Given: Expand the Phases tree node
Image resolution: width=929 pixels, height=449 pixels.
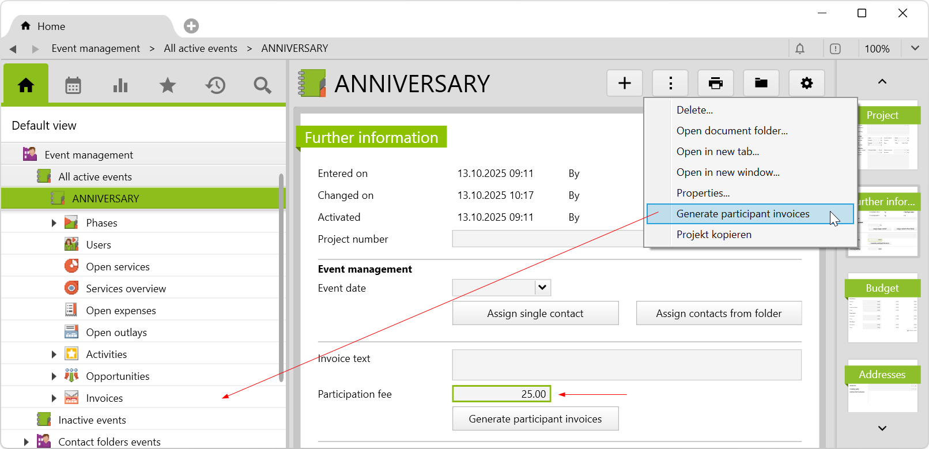Looking at the screenshot, I should (54, 223).
